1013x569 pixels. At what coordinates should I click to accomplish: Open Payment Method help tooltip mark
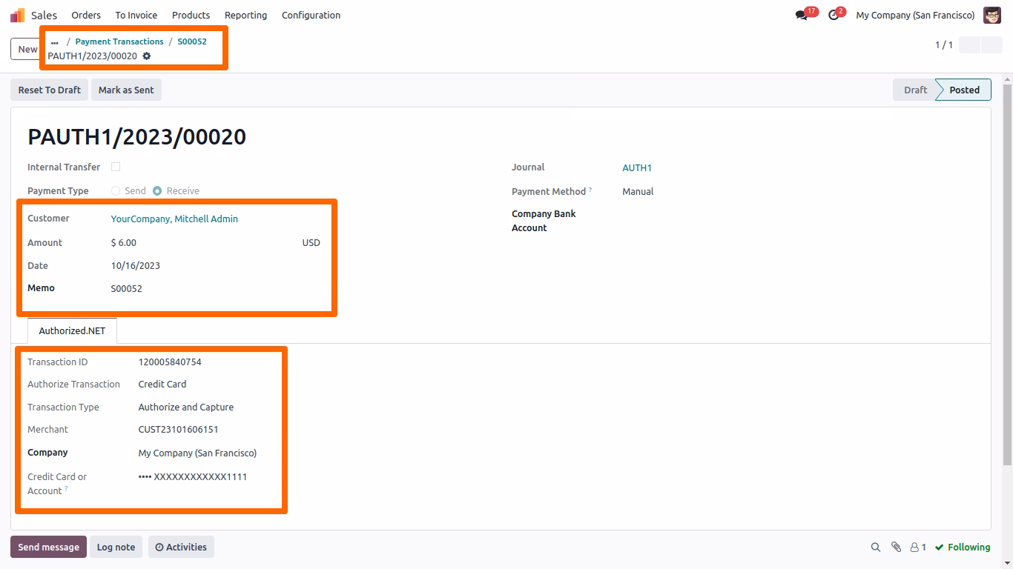tap(590, 190)
